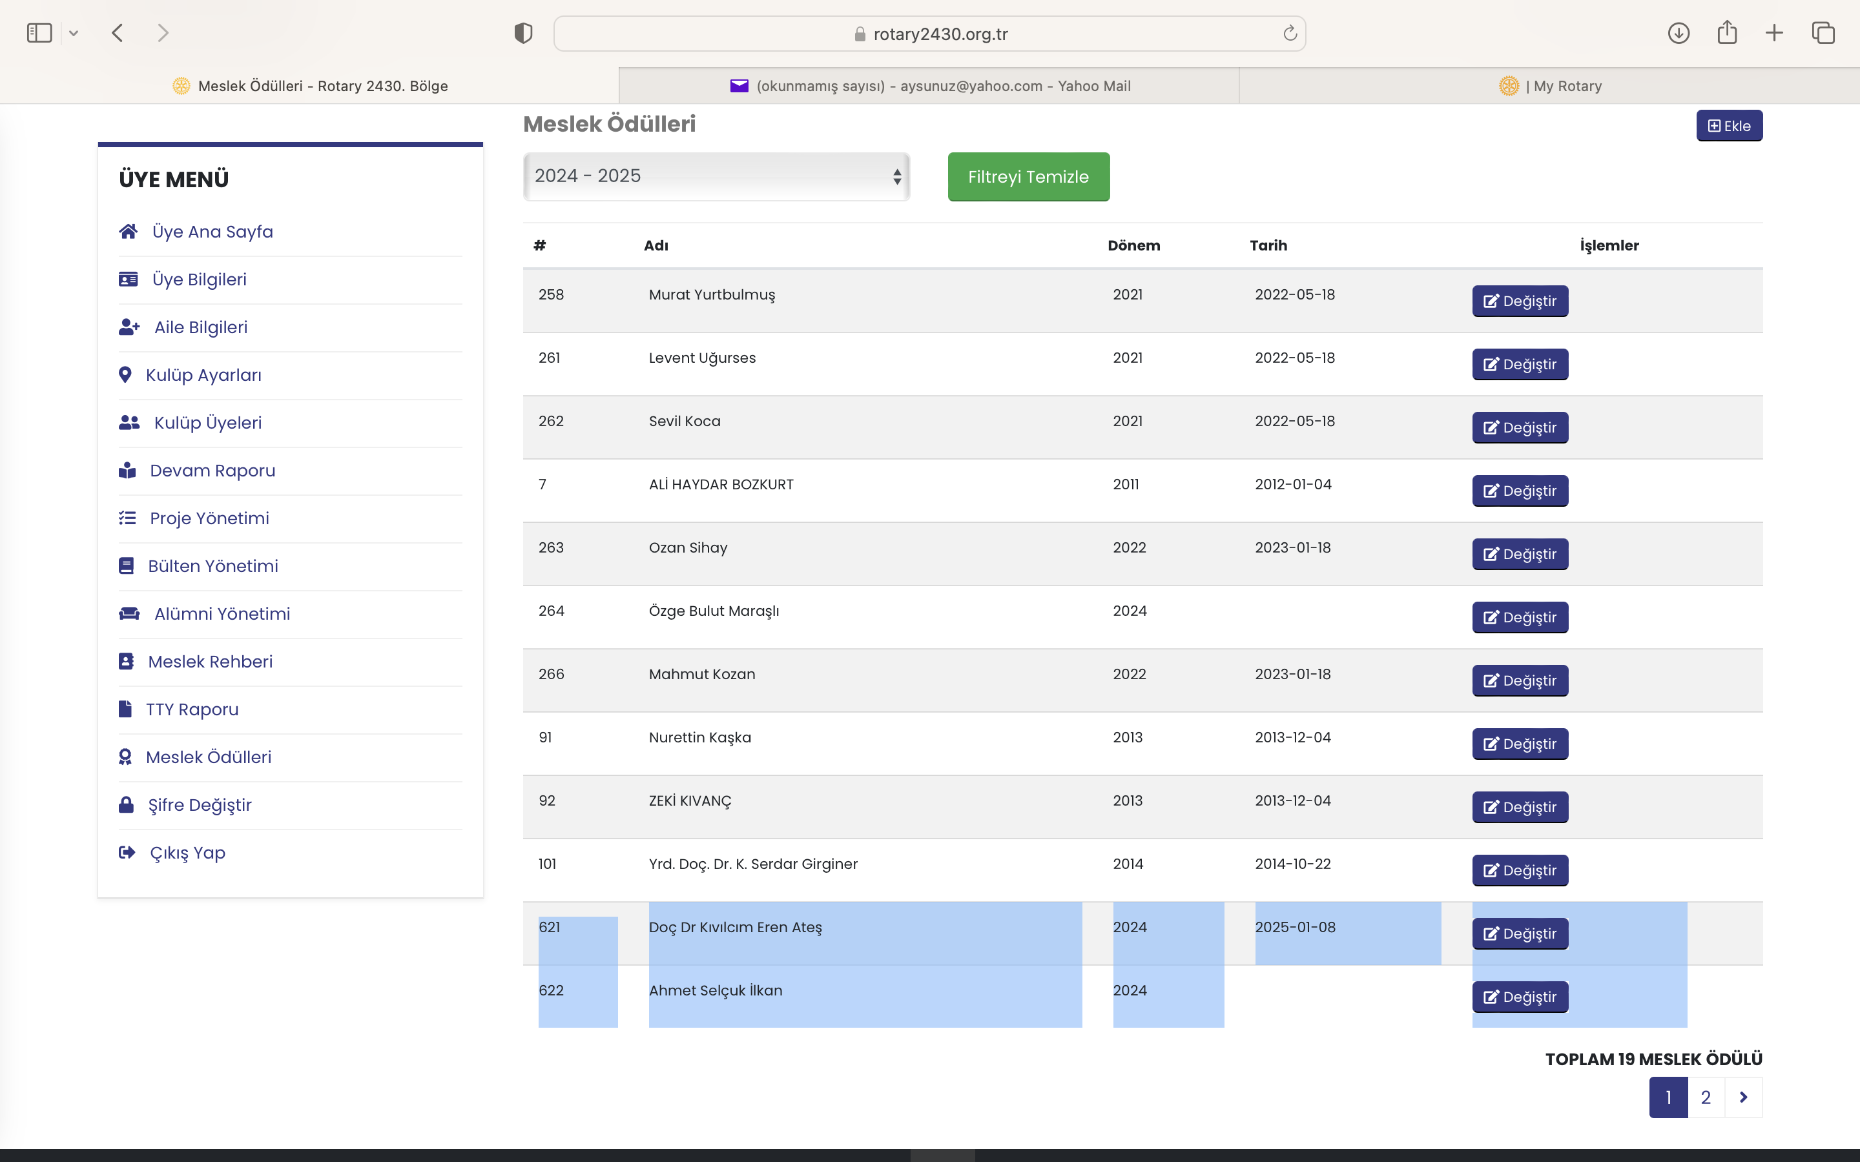Click the file icon beside TTY Raporu

pyautogui.click(x=125, y=709)
